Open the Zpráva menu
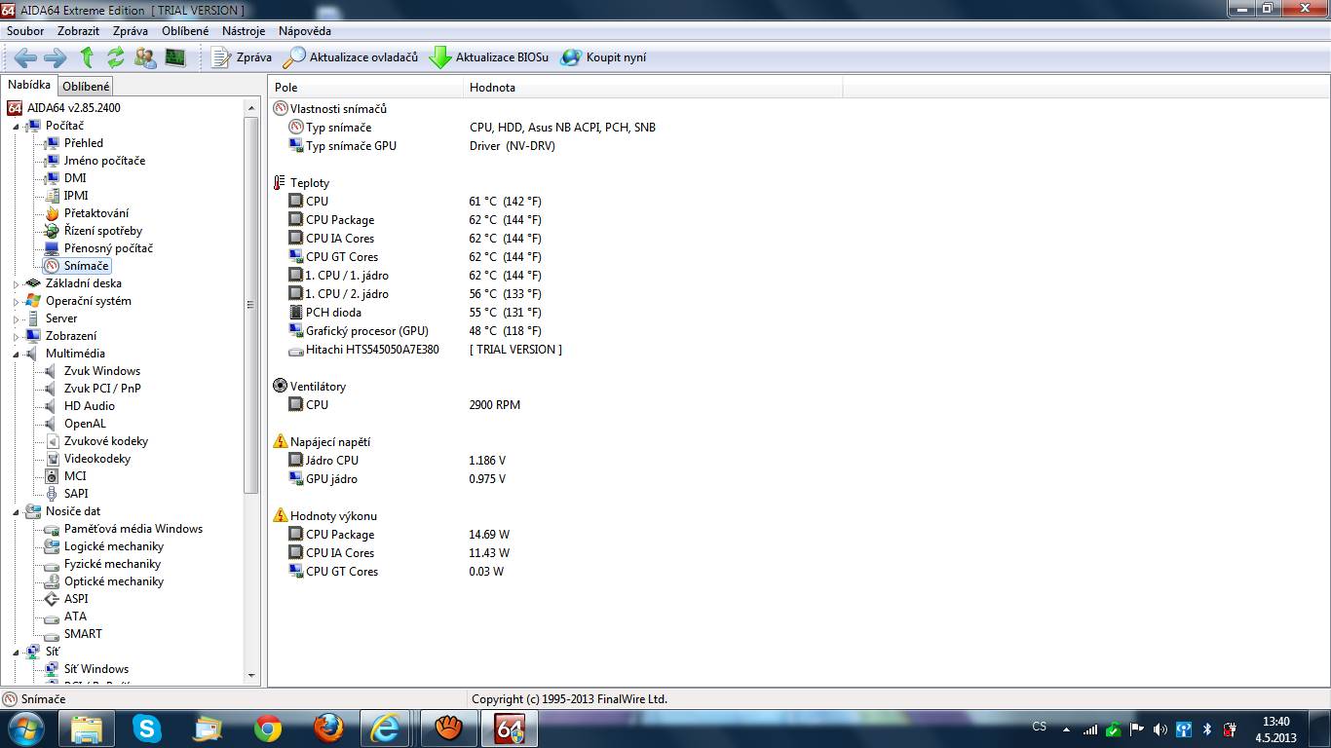 (131, 31)
